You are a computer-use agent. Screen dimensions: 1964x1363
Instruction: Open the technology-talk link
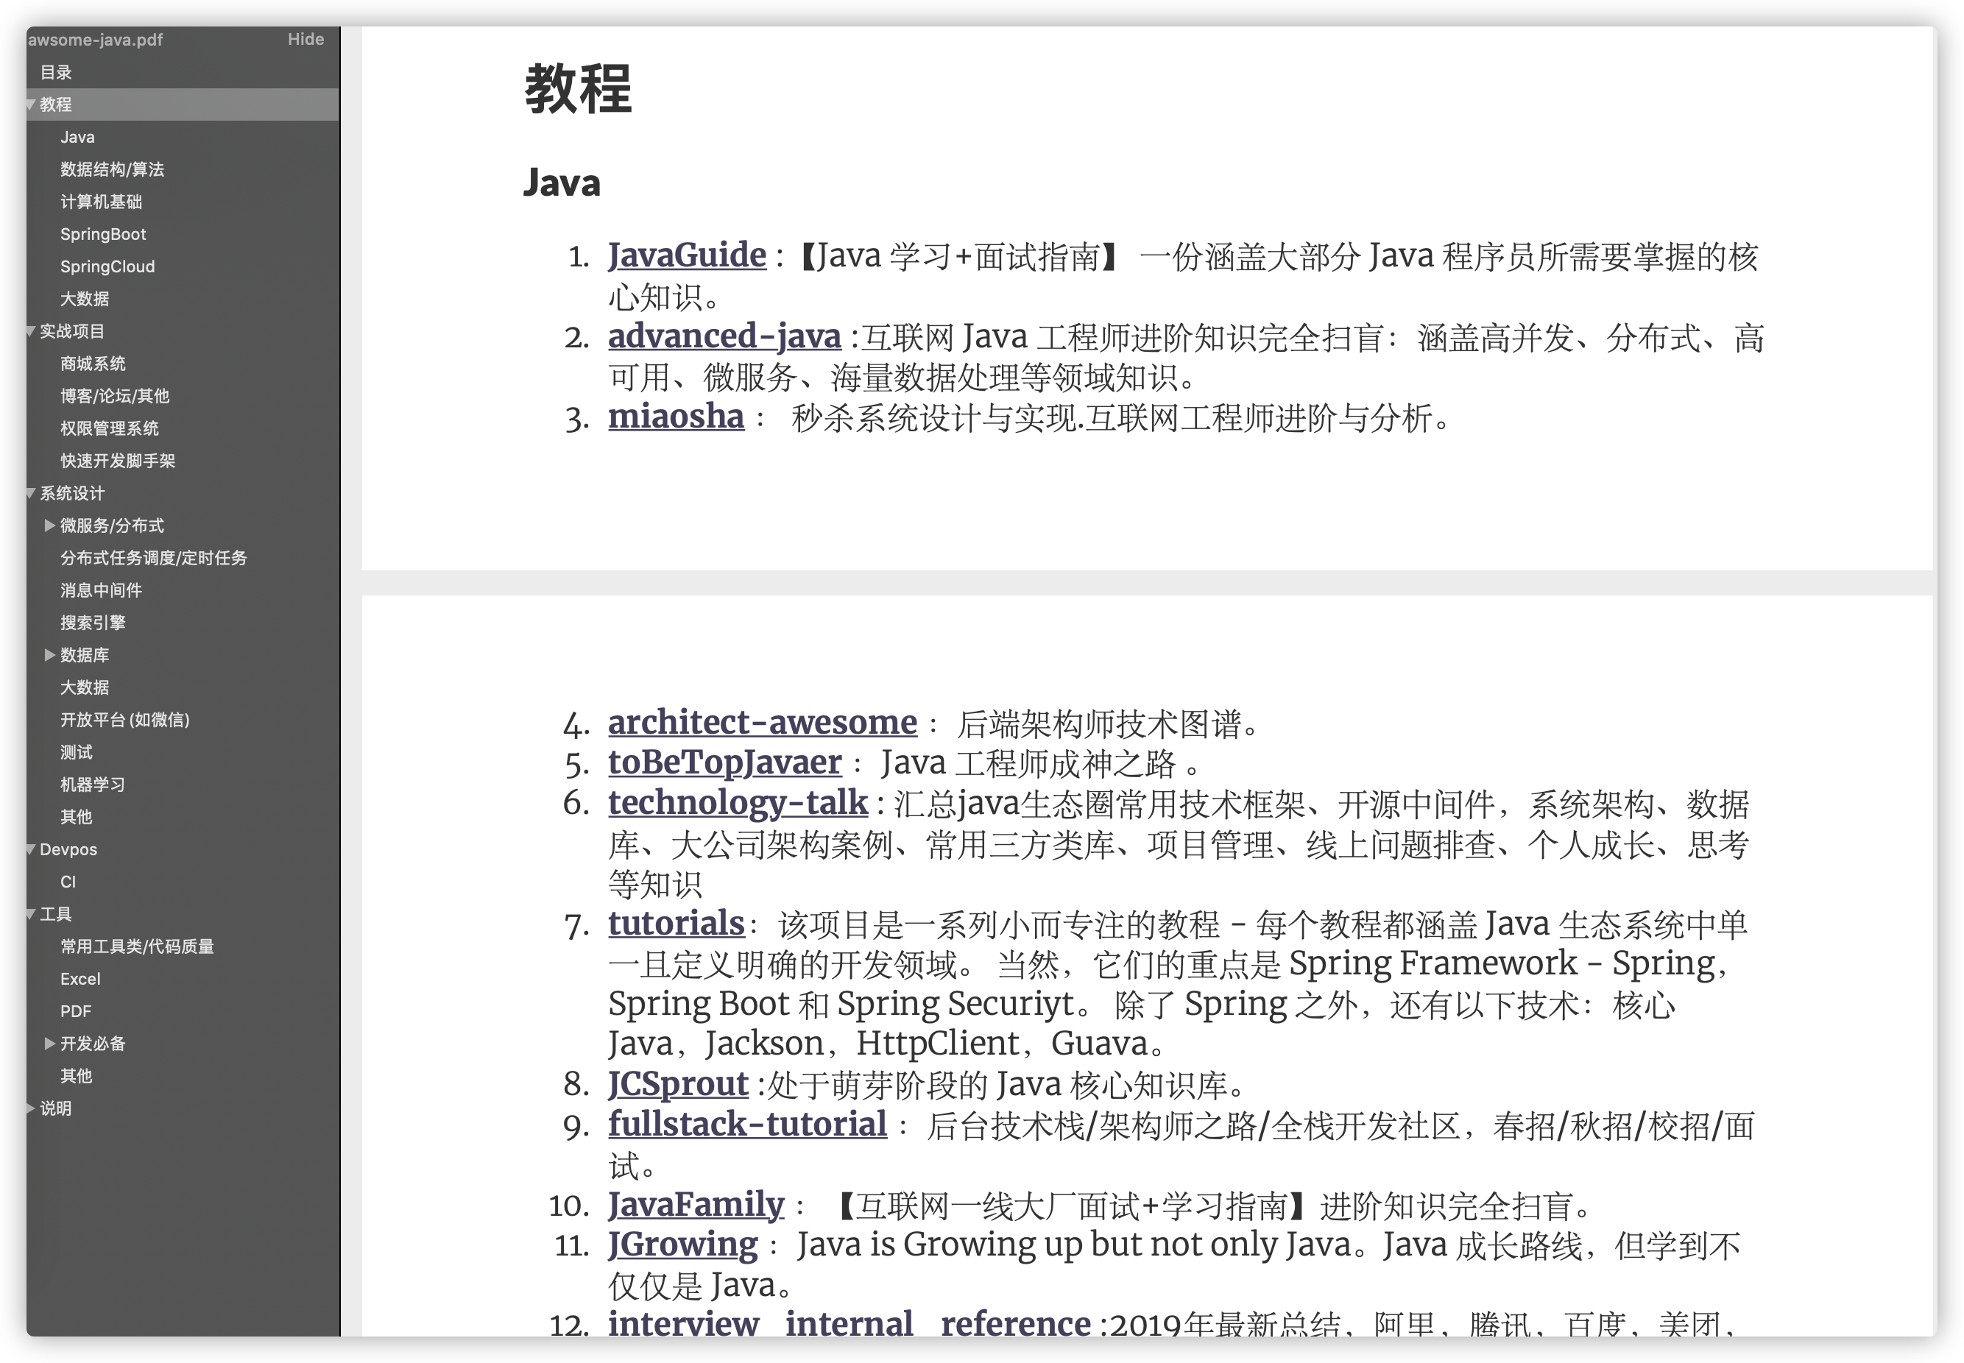tap(738, 803)
